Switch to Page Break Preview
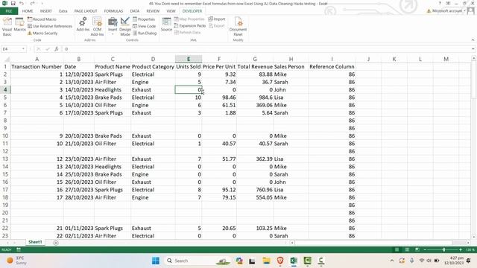The height and width of the screenshot is (268, 477). [417, 249]
